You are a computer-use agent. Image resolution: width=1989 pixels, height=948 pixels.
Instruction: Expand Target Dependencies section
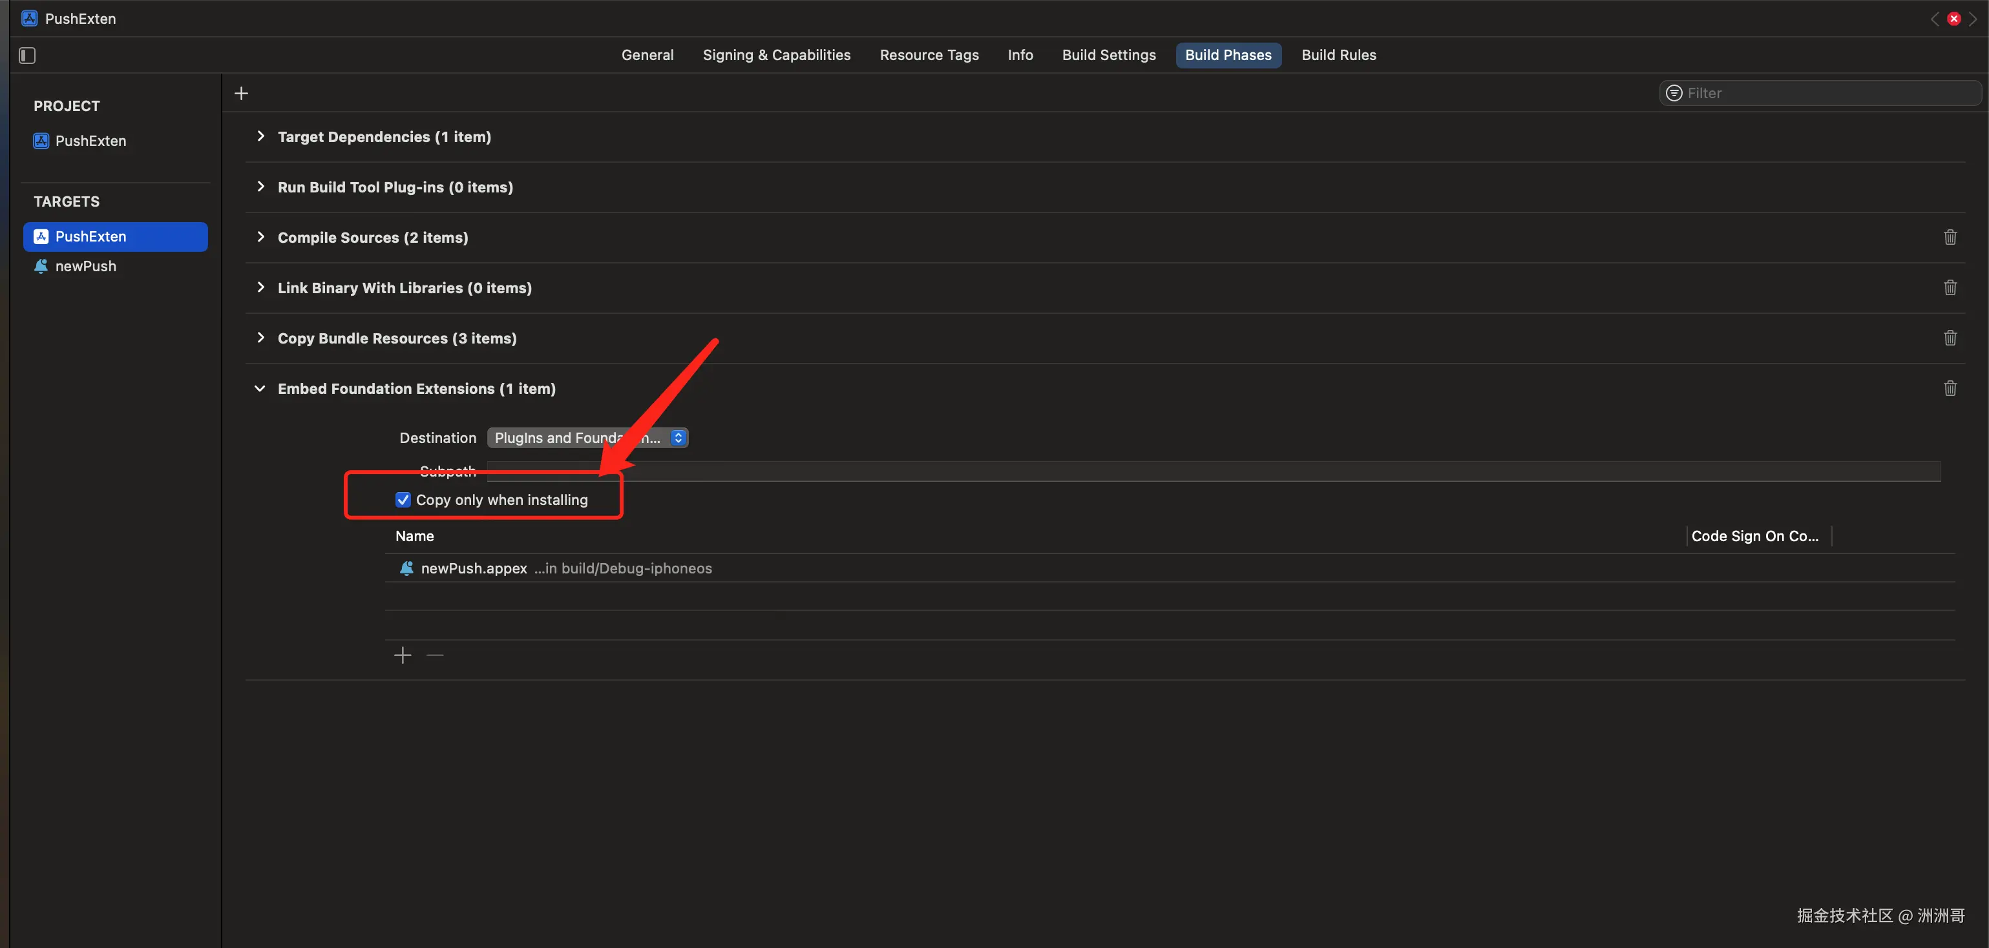click(260, 136)
